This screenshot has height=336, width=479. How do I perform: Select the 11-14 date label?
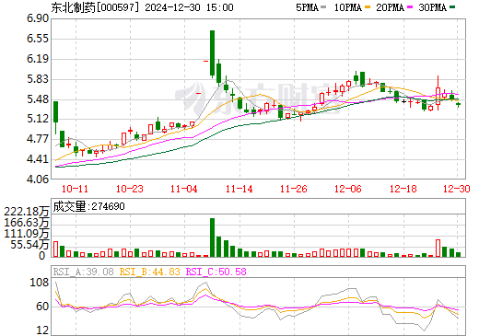pyautogui.click(x=239, y=189)
